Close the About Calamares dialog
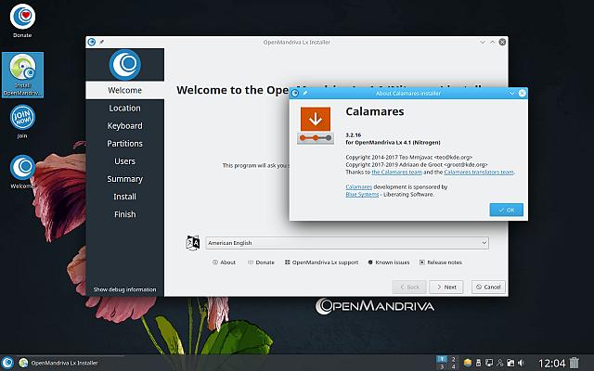The width and height of the screenshot is (594, 371). click(x=522, y=93)
